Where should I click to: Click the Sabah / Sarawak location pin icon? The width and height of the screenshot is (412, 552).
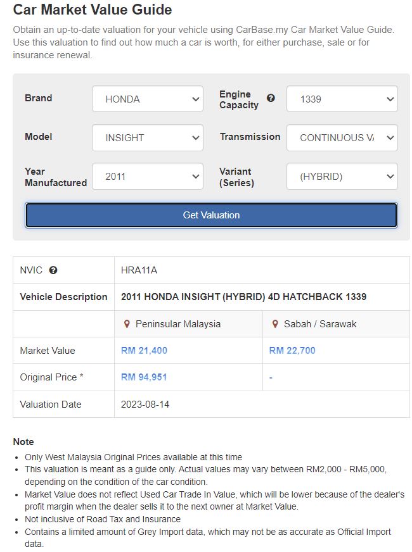(275, 324)
